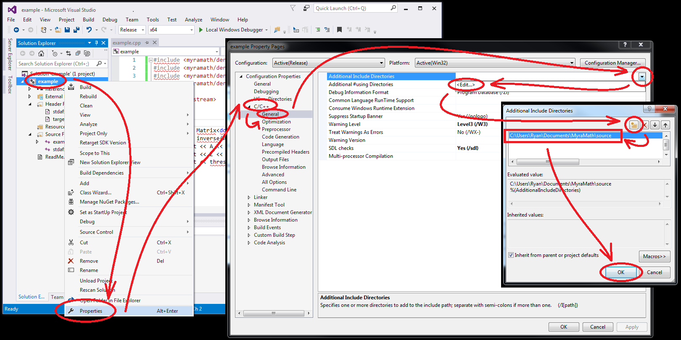Click the Save icon in the main toolbar
The width and height of the screenshot is (681, 340).
(x=67, y=30)
